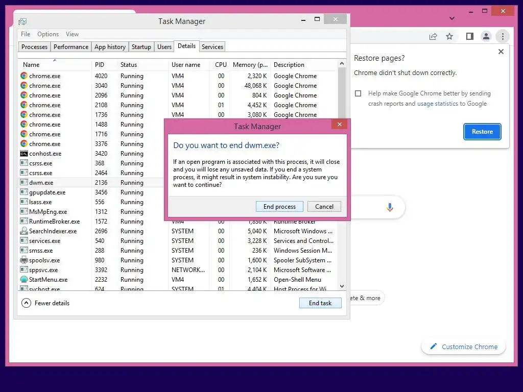Click the process list scroll-up arrow

coord(342,63)
